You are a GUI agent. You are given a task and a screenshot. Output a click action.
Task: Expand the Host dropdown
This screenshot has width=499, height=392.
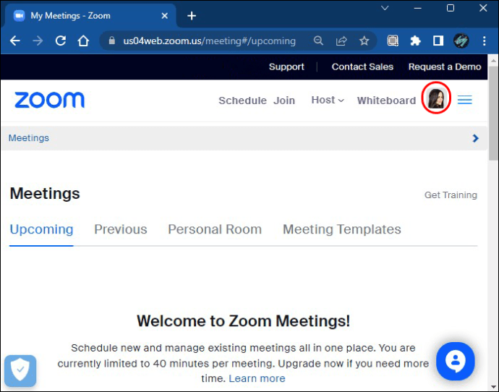pos(328,101)
